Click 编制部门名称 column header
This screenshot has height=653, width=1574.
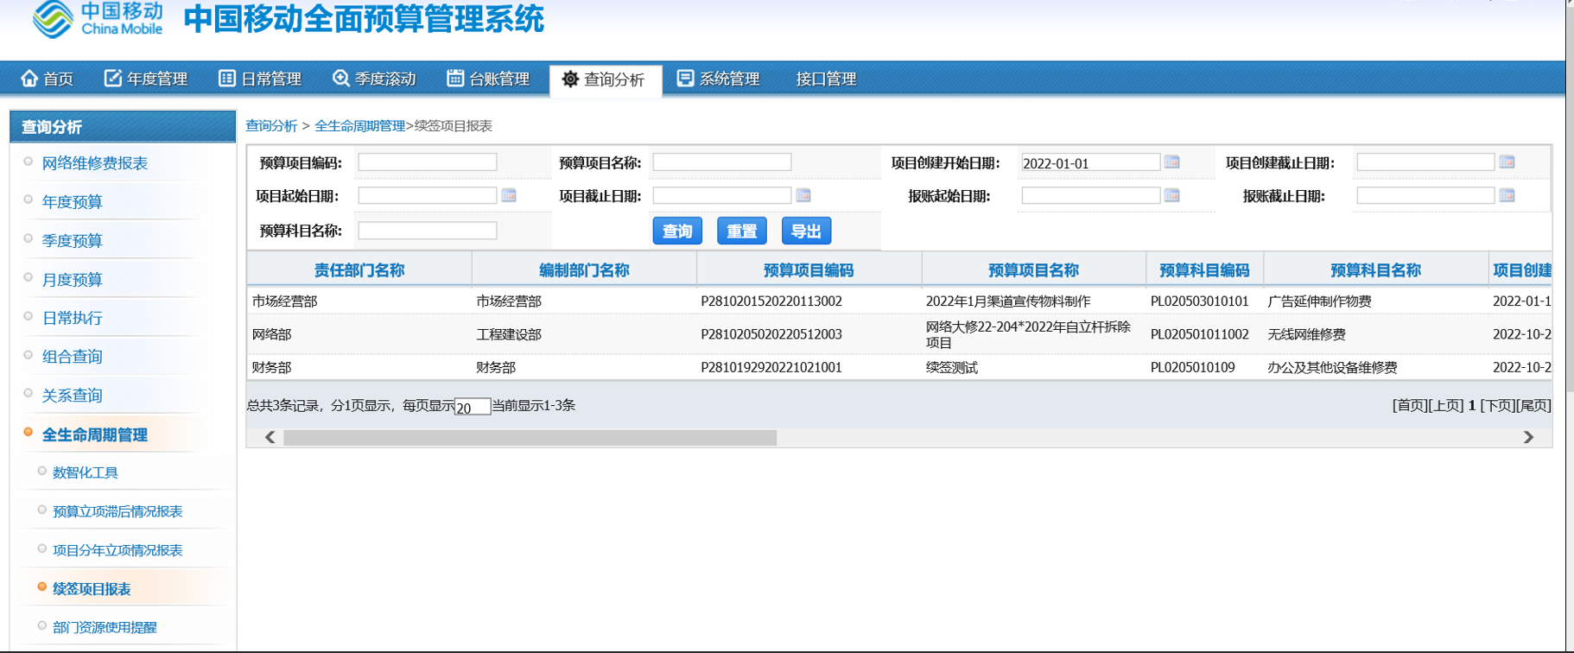pyautogui.click(x=584, y=270)
